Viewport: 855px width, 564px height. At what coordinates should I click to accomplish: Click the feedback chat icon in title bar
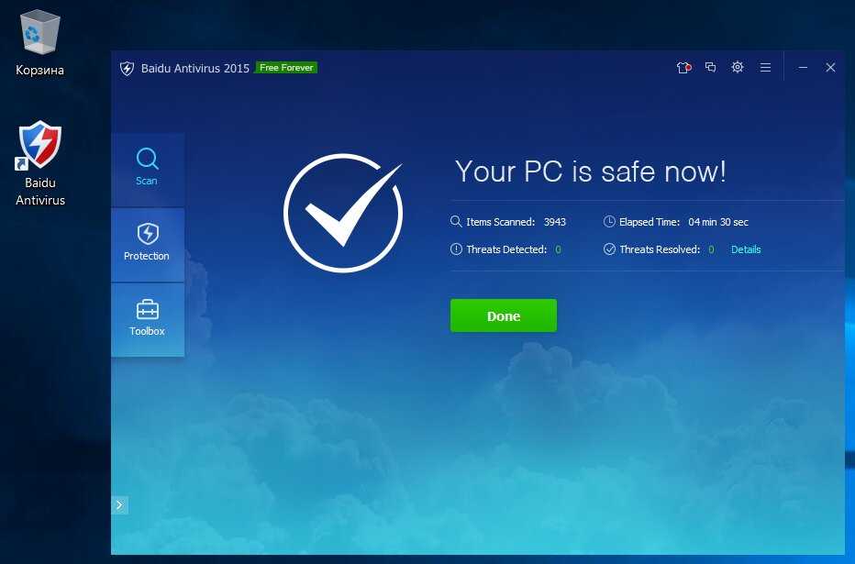click(x=710, y=67)
